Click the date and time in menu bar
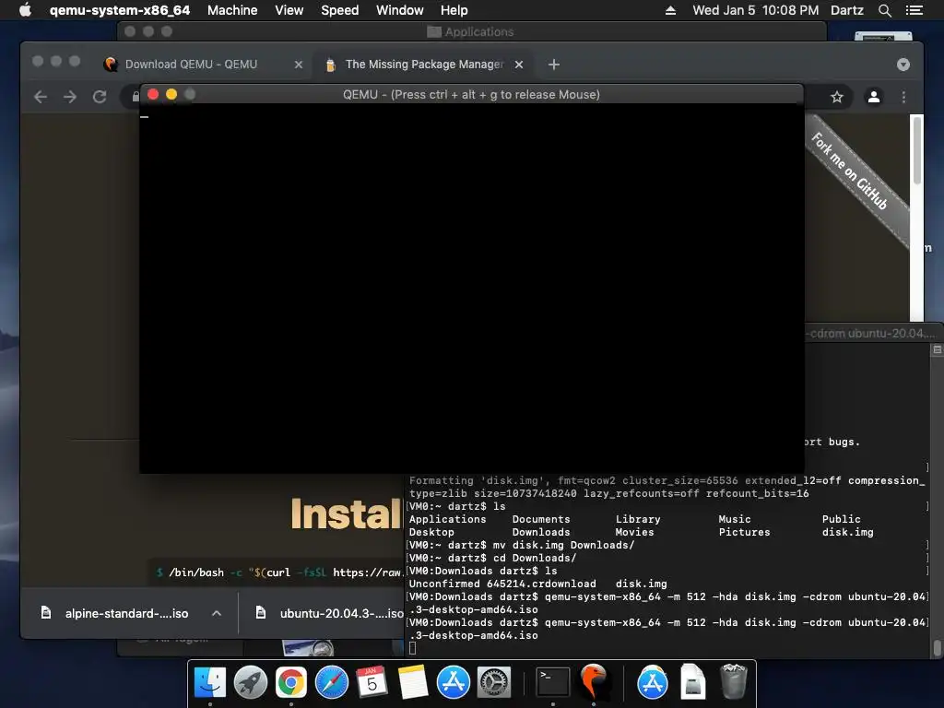 click(x=755, y=10)
